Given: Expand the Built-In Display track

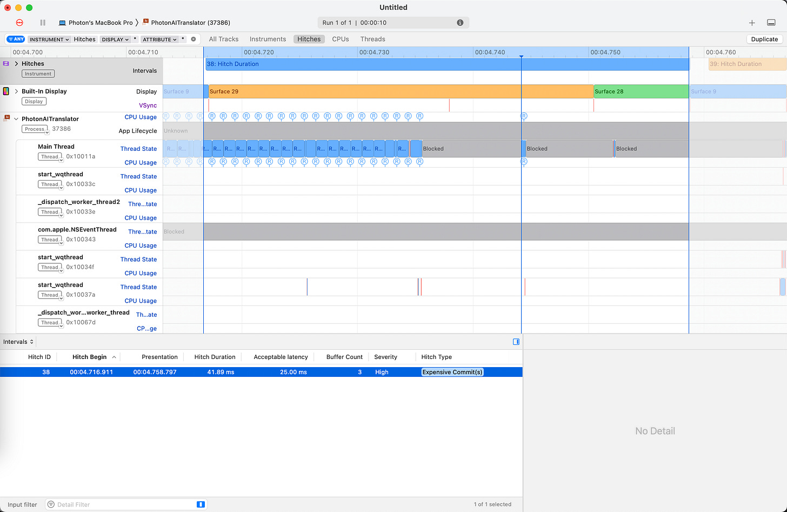Looking at the screenshot, I should click(x=16, y=91).
